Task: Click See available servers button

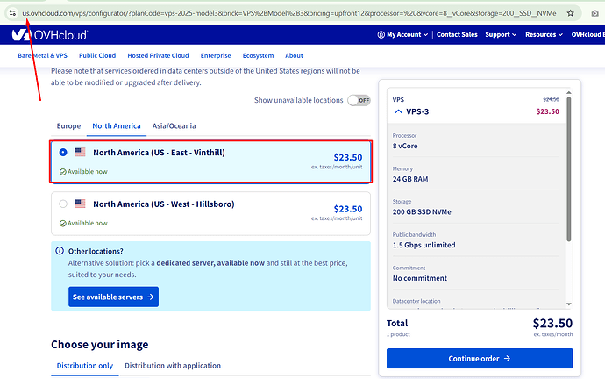Action: (113, 297)
